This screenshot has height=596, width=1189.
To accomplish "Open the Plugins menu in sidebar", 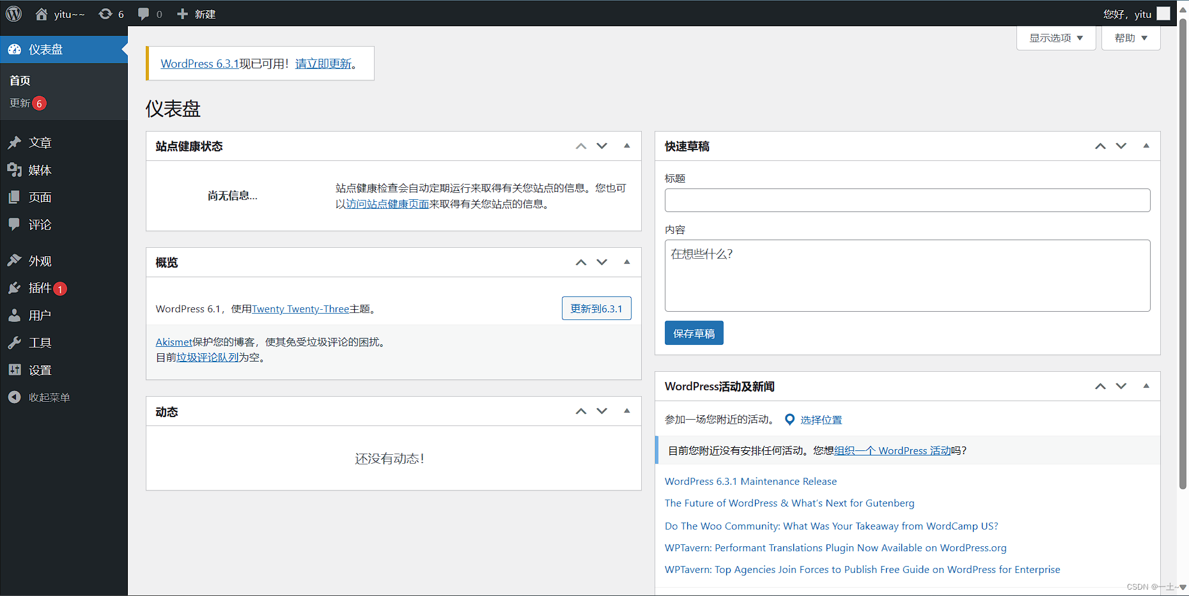I will [40, 288].
